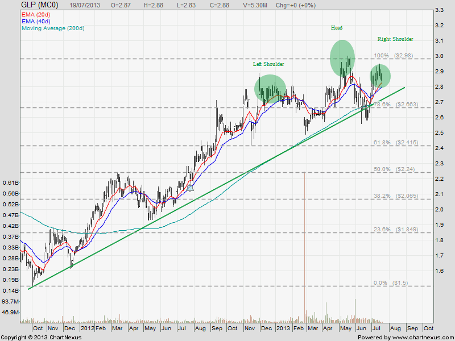Click the 3.0 price axis label
Viewport: 455px width, 341px height.
[439, 56]
